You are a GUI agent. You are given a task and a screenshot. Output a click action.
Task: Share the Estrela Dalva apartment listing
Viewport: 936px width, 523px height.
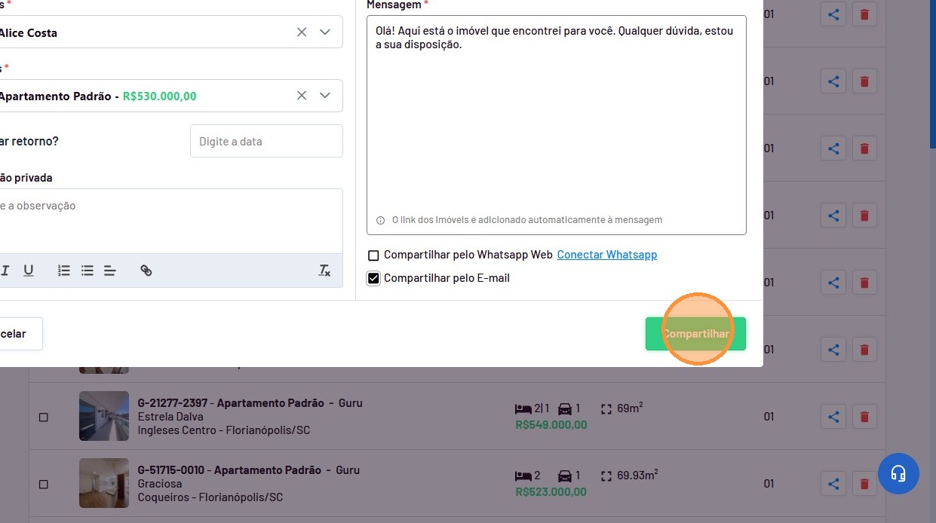point(833,417)
